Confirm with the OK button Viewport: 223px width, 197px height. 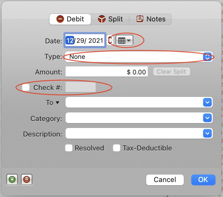(x=203, y=180)
